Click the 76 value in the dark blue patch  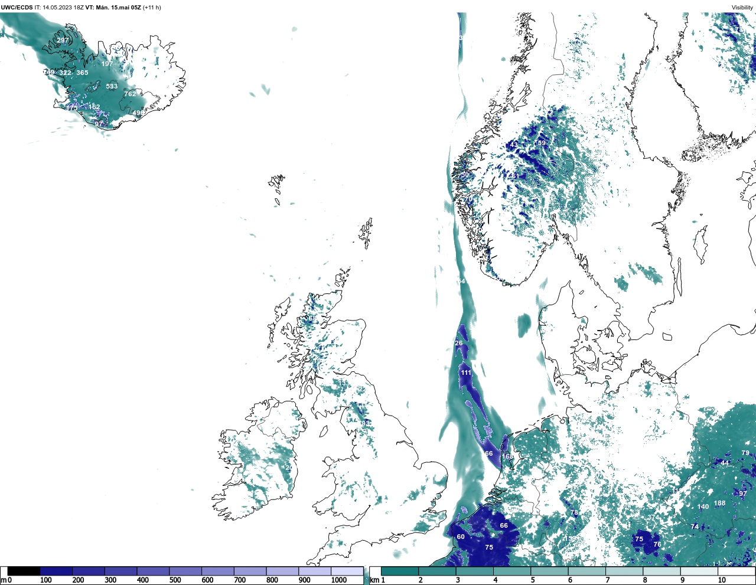click(x=657, y=544)
